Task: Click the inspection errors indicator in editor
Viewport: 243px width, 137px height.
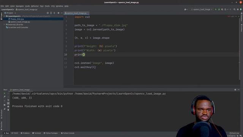Action: coord(231,16)
